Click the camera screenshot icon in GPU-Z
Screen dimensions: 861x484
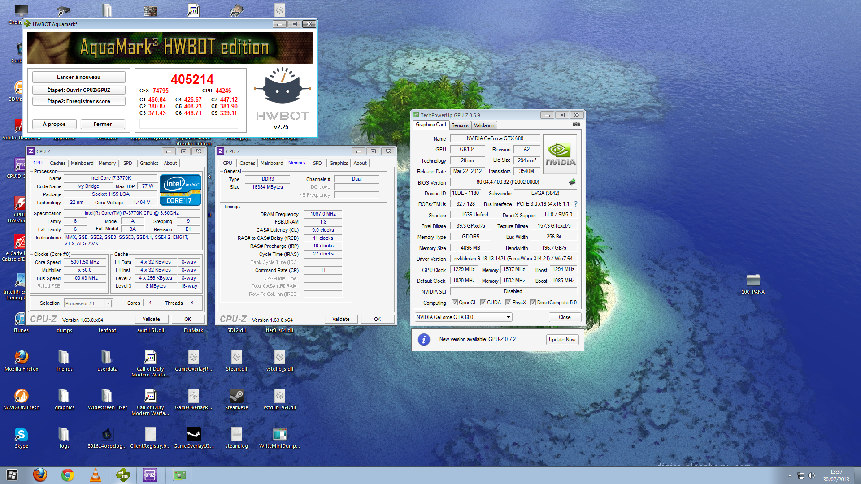576,125
